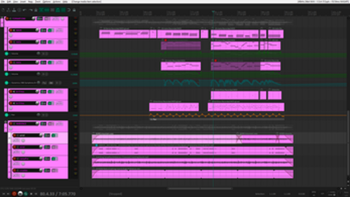Click the Undo toolbar icon
The width and height of the screenshot is (350, 197).
(x=25, y=10)
